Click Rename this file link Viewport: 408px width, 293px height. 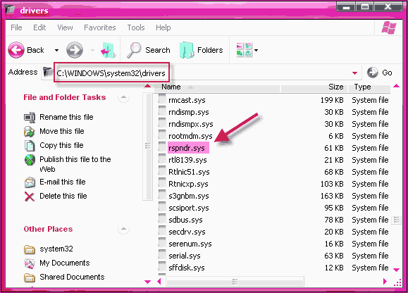point(66,117)
